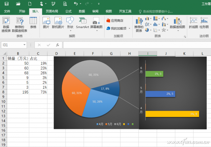This screenshot has width=211, height=147.
Task: Switch to the Developer (开发工具) tab
Action: click(125, 11)
